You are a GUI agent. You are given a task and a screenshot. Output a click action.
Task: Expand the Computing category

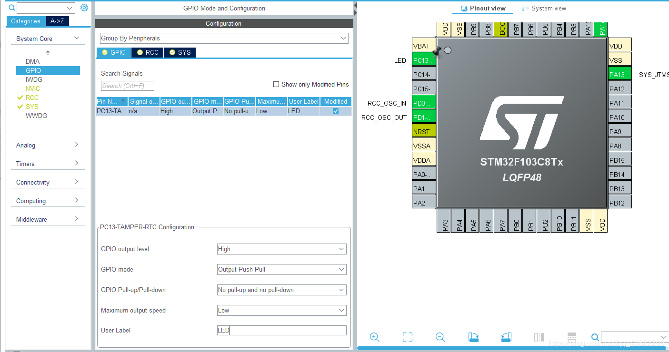[x=77, y=200]
